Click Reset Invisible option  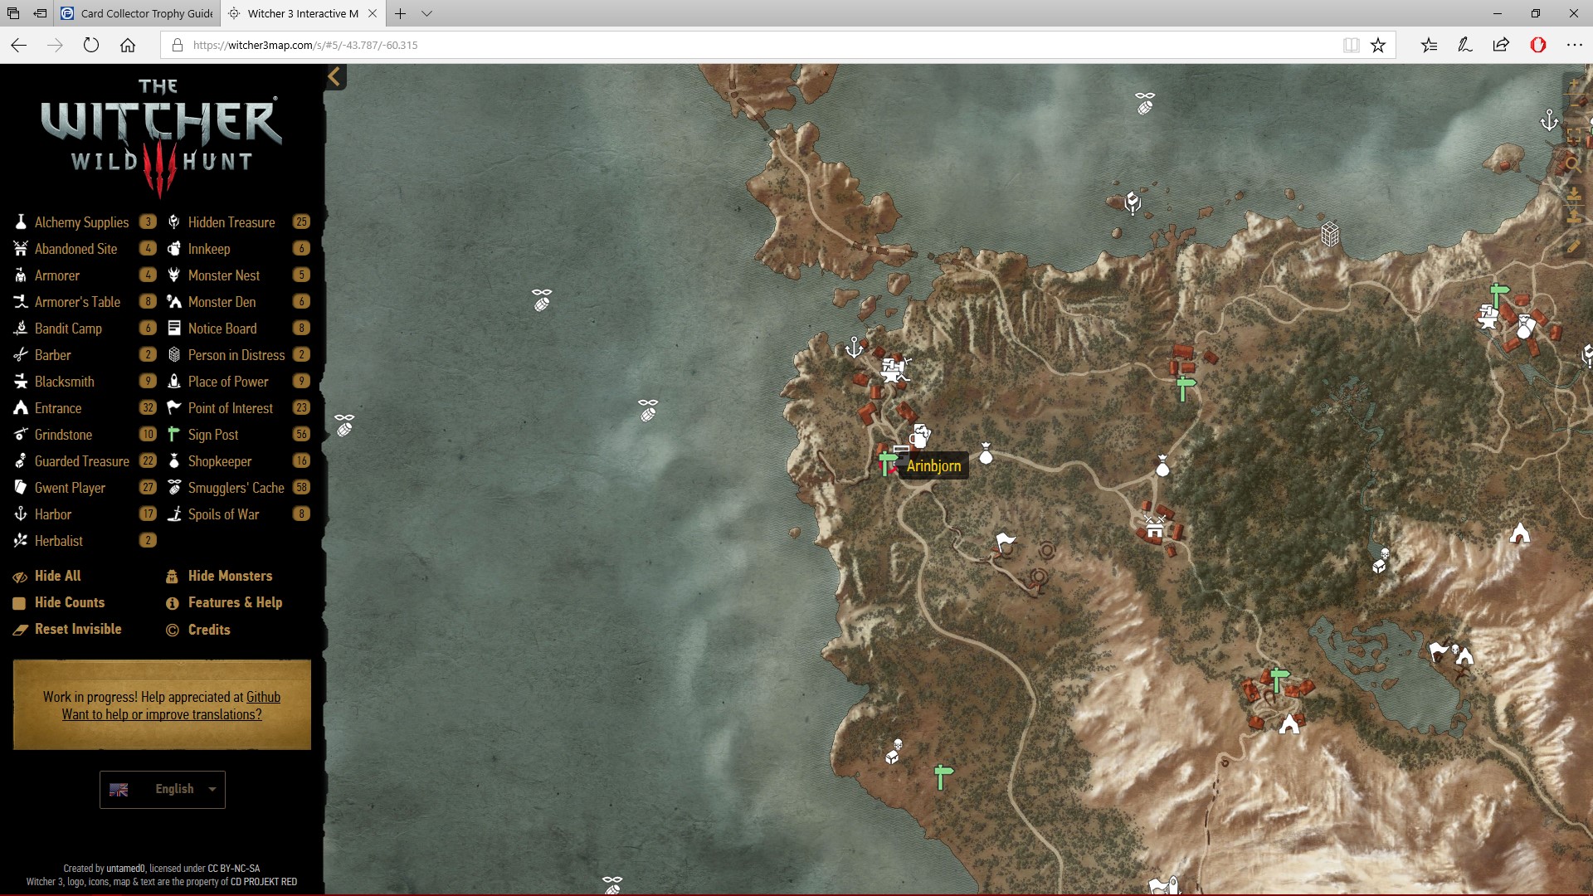click(x=77, y=629)
